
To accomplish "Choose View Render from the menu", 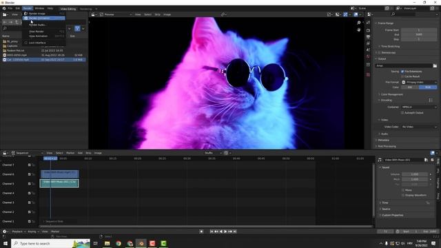I will tap(44, 32).
